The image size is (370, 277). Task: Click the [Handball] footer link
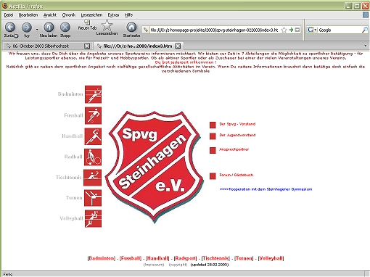(x=157, y=258)
